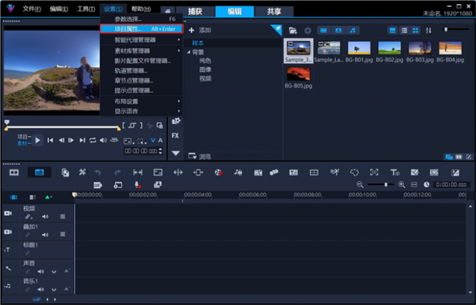The image size is (476, 305).
Task: Click the 添加 folder button
Action: coord(199,30)
